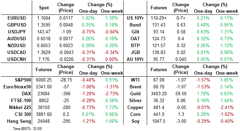Click the USDCNH spot value 7.176
The height and width of the screenshot is (131, 240).
click(x=44, y=59)
